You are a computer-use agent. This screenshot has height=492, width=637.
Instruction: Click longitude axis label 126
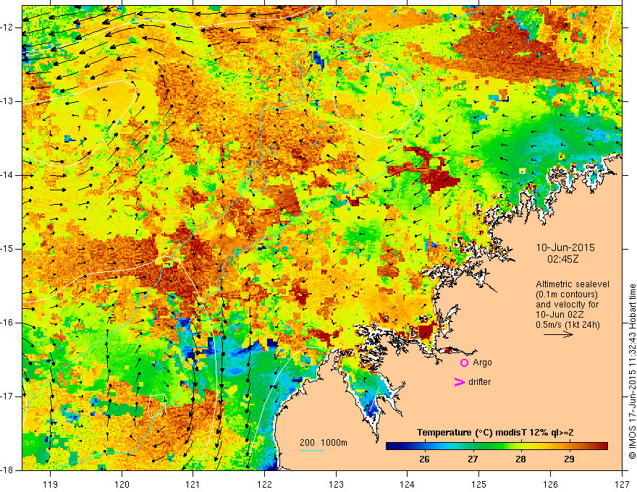coord(550,484)
